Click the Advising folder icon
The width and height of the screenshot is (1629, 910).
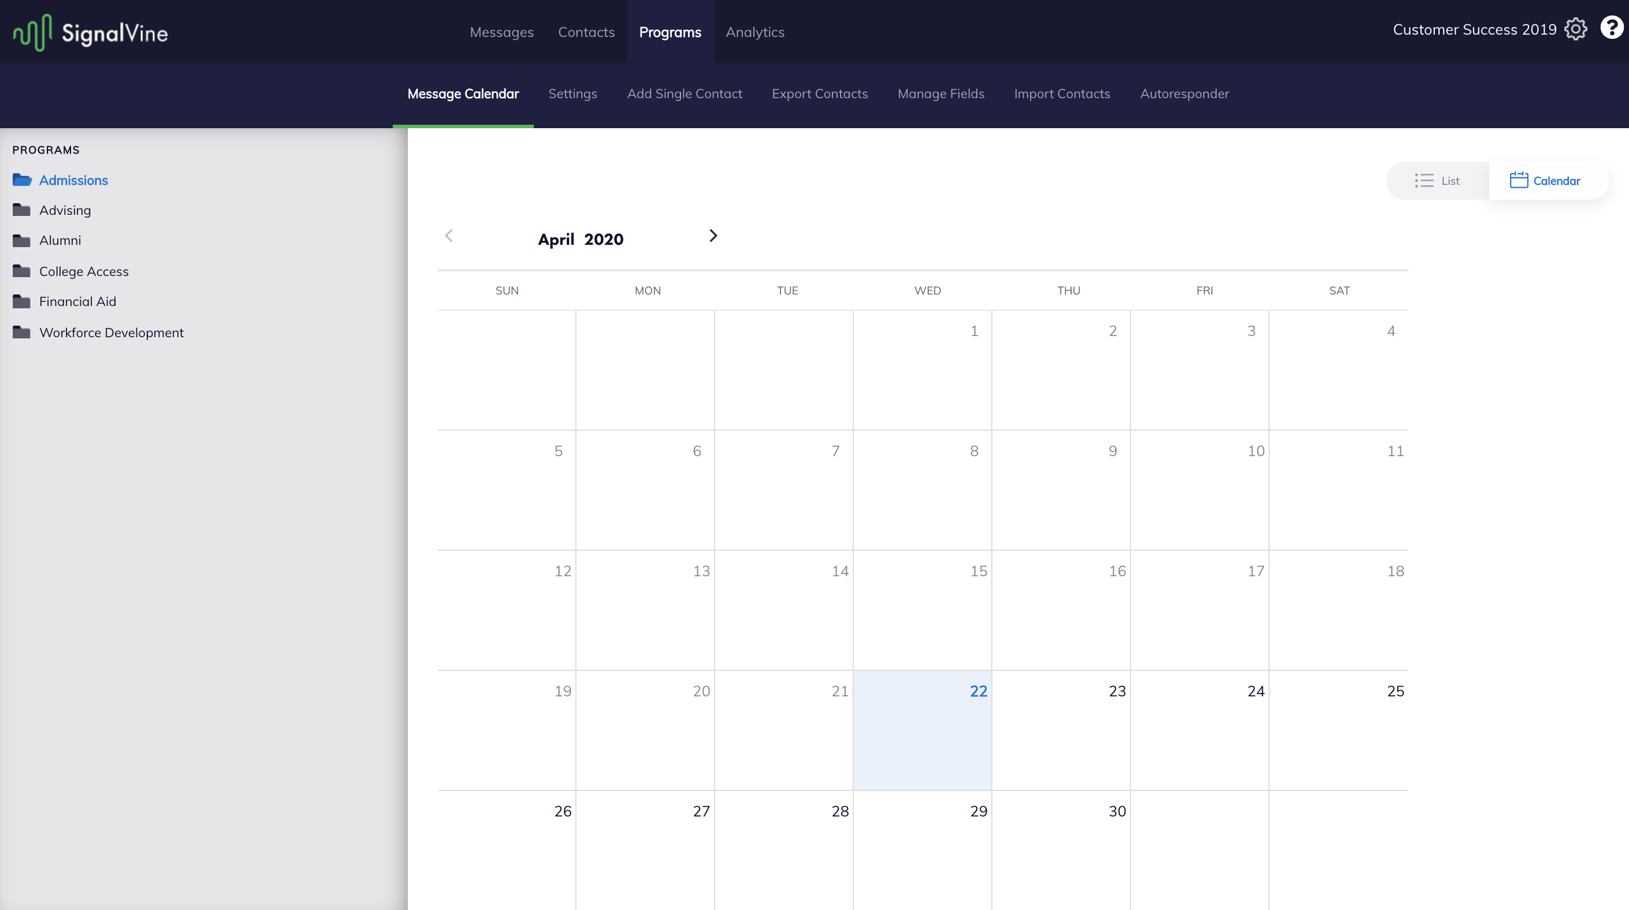[21, 210]
